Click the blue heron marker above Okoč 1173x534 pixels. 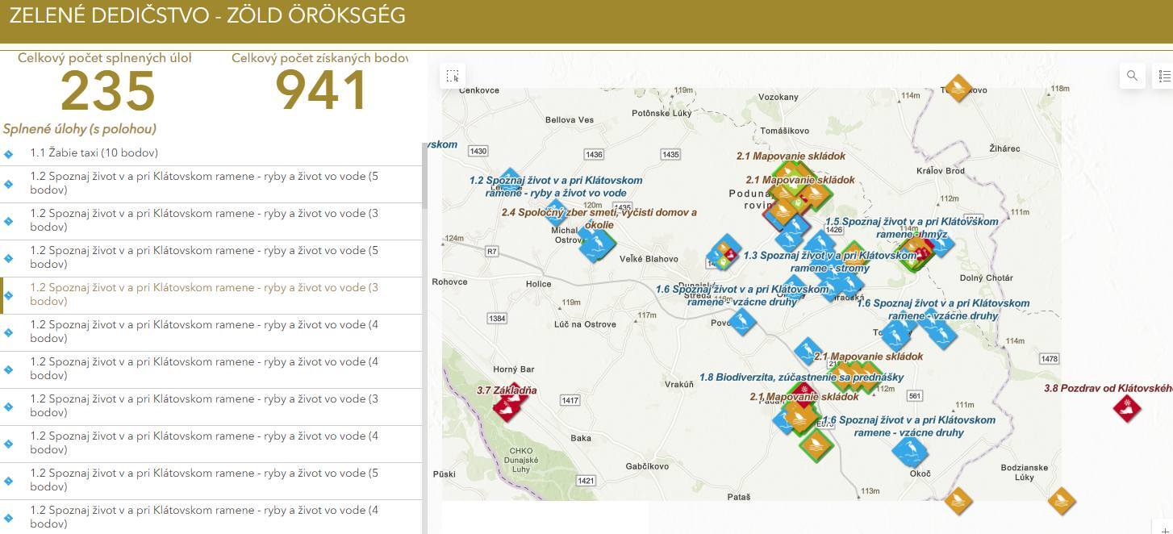click(x=909, y=451)
